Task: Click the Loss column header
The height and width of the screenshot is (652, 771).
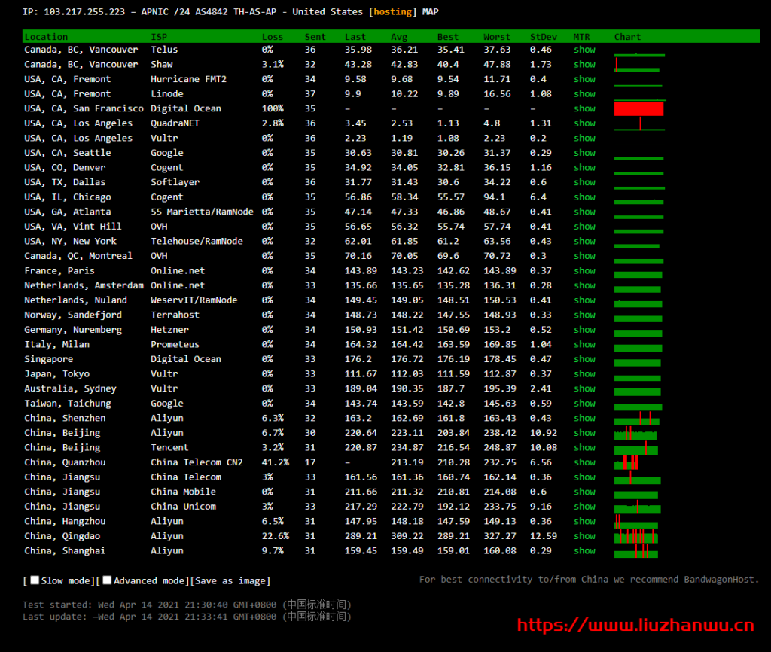Action: pos(273,37)
